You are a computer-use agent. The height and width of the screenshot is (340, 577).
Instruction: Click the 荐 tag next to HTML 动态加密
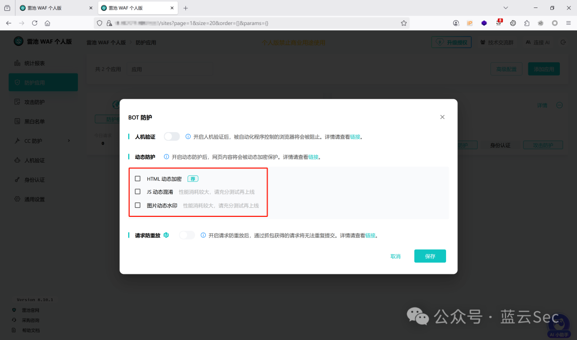193,179
